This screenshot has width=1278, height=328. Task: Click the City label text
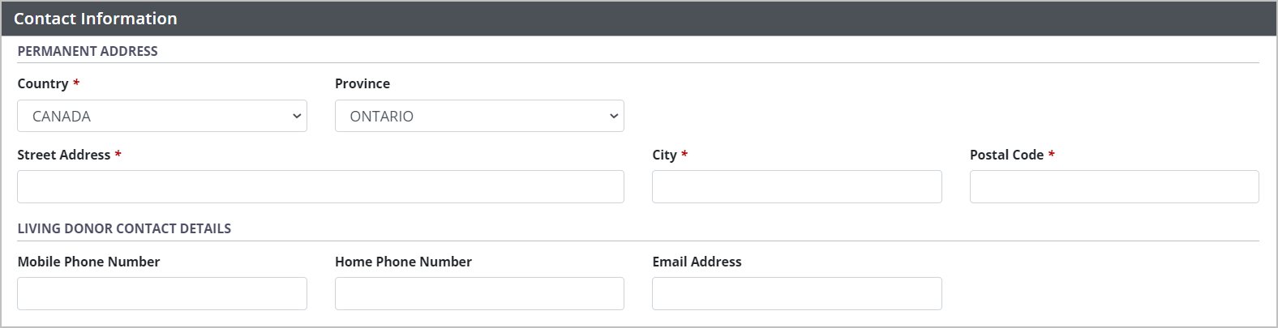664,155
